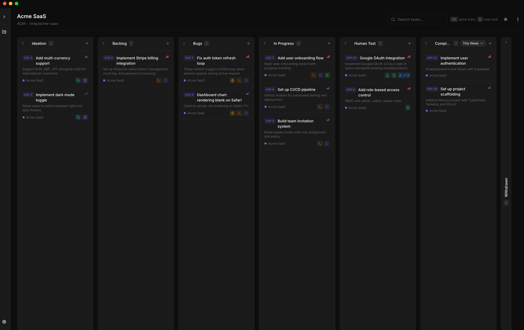Click the 3/10 test progress badge on ACM-14
Viewport: 524px width, 330px height.
coord(404,75)
